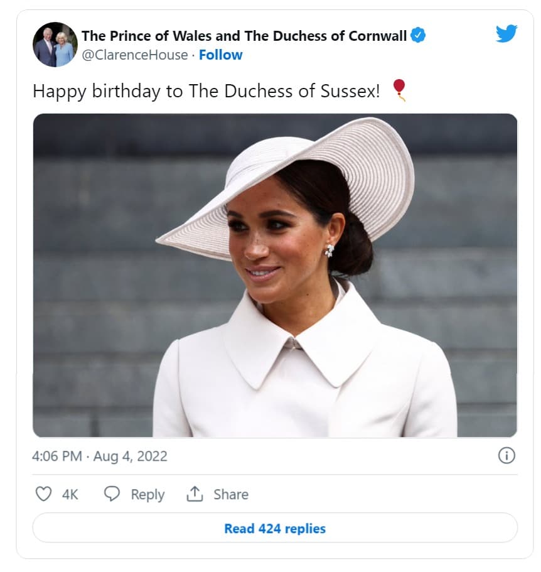Click the Reply text label
The image size is (541, 572).
[147, 495]
